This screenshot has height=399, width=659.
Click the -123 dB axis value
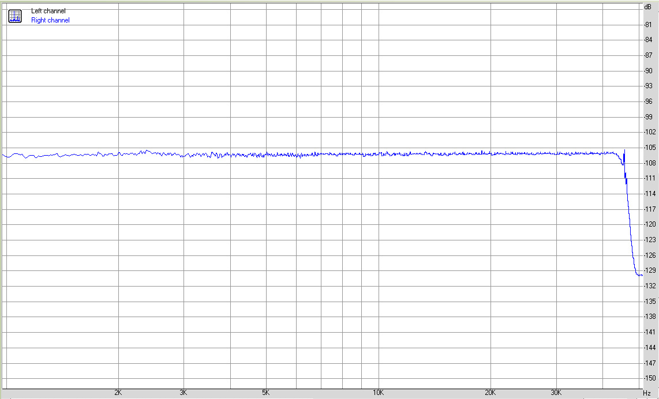(x=650, y=240)
